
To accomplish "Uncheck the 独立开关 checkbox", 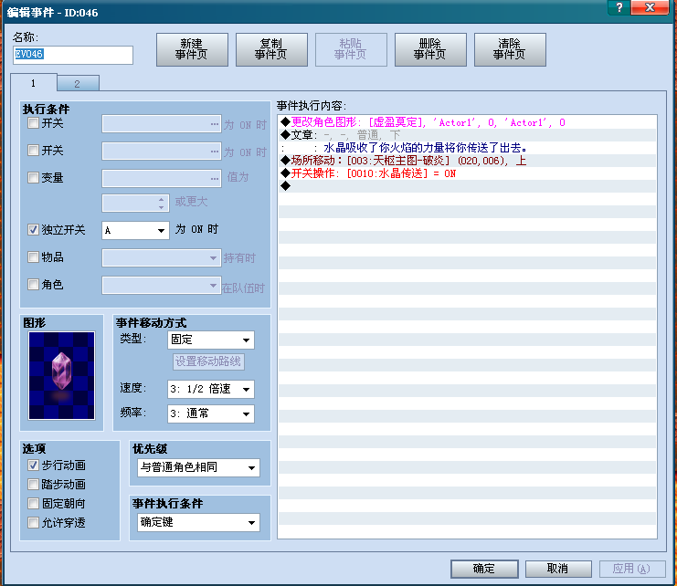I will click(33, 229).
